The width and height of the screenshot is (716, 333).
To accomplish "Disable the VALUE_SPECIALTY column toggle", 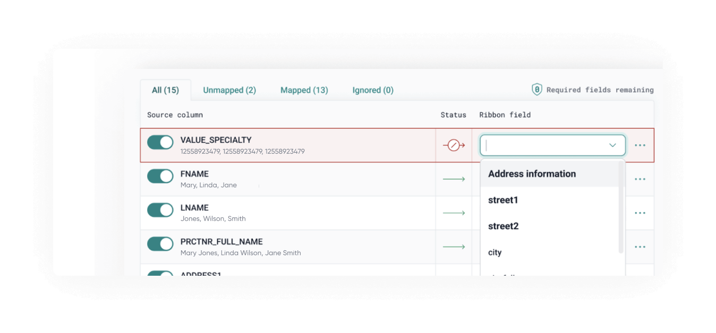I will (x=160, y=142).
